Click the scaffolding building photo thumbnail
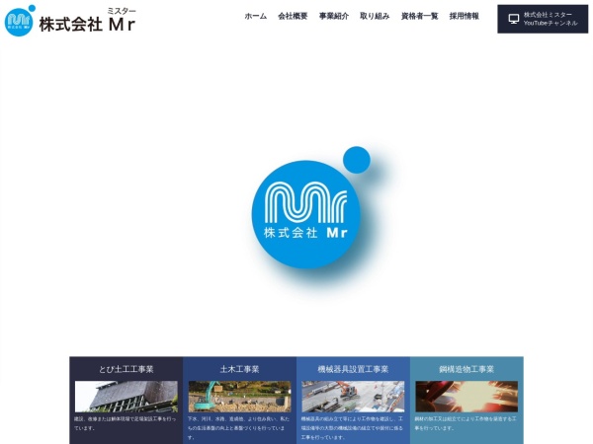This screenshot has height=444, width=593. coord(127,397)
